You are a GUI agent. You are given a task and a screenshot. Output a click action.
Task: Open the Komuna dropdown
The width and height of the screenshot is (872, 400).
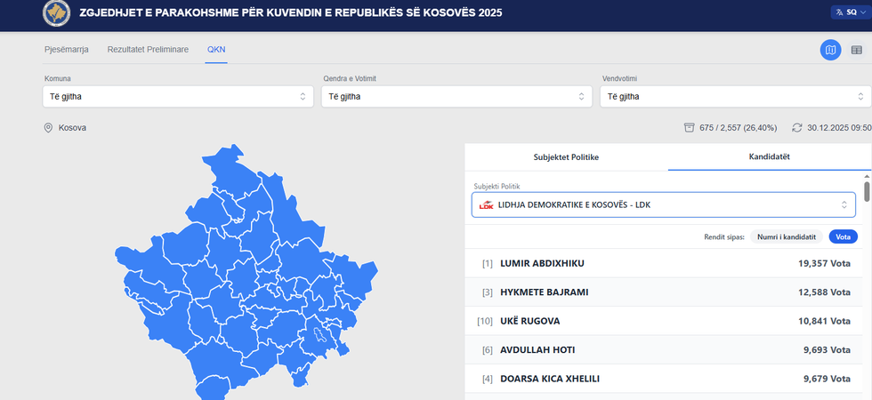click(176, 96)
